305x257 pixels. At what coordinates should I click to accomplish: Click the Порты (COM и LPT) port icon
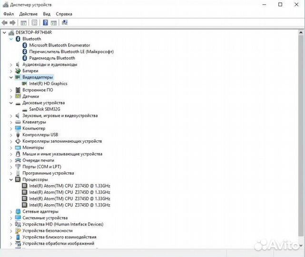[x=18, y=167]
